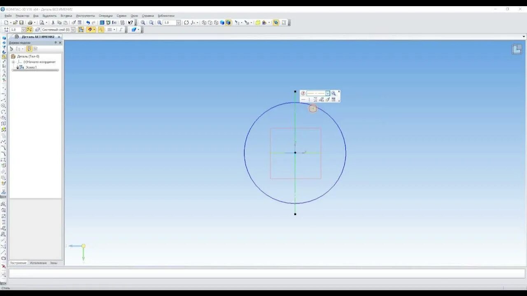Click the help icon in floating line toolbar
The width and height of the screenshot is (527, 296).
pos(303,93)
